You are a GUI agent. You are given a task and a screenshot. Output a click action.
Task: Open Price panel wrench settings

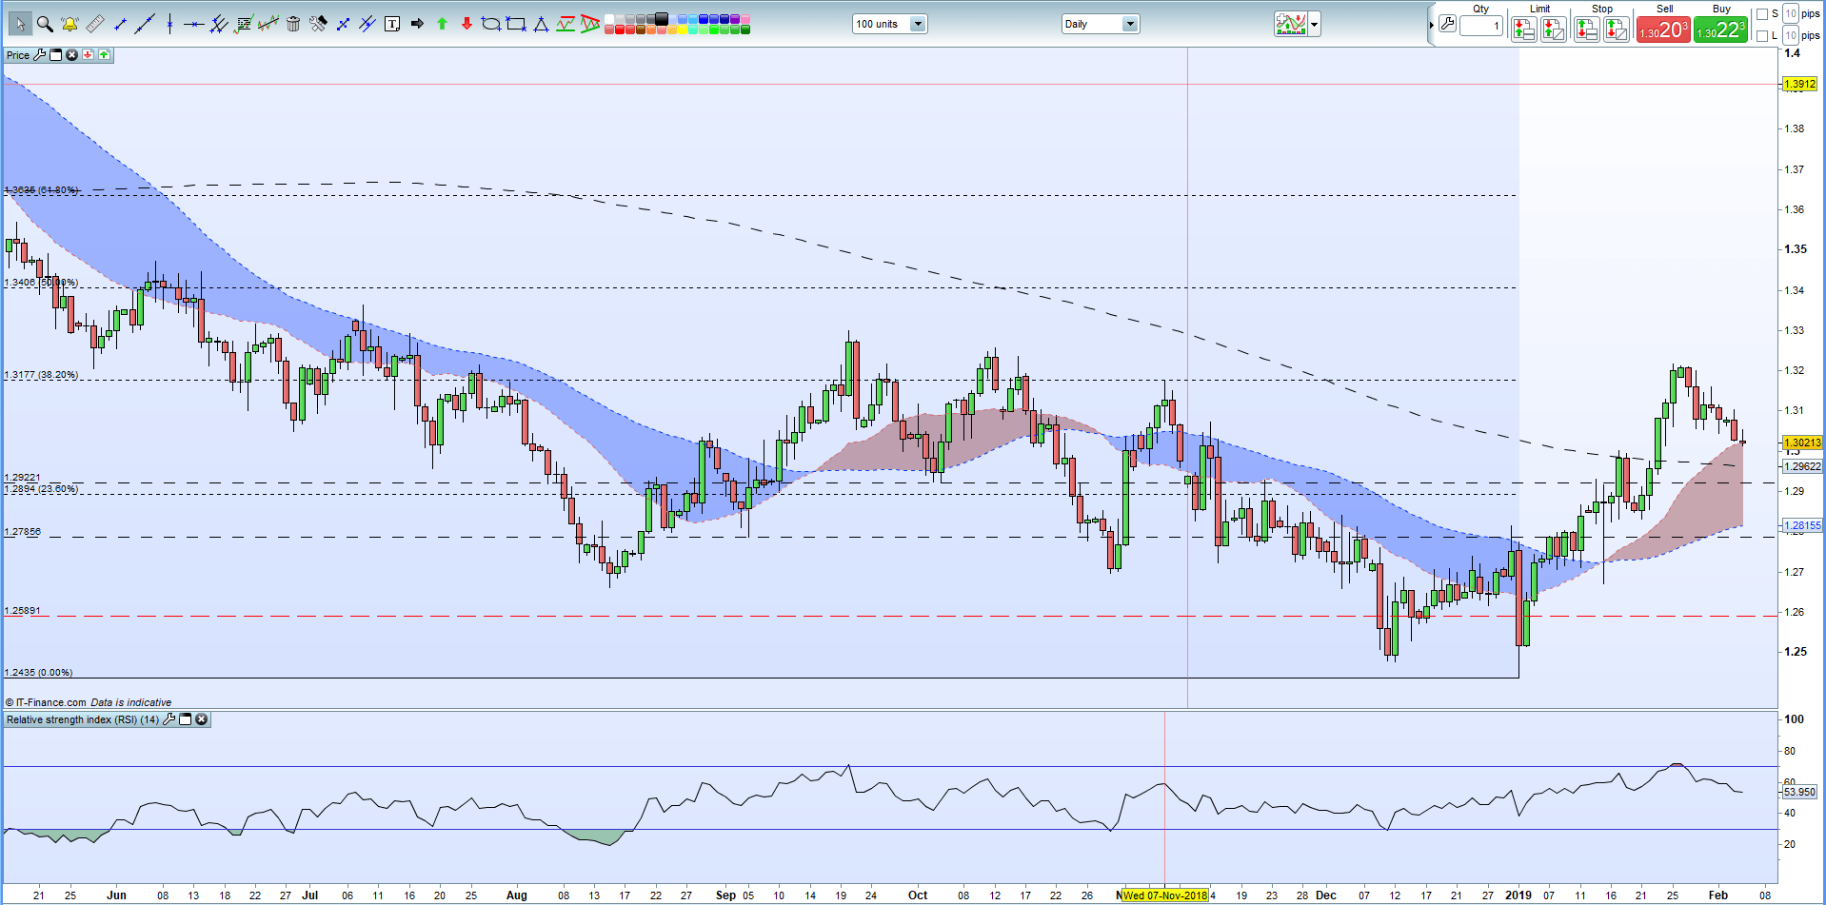point(39,55)
